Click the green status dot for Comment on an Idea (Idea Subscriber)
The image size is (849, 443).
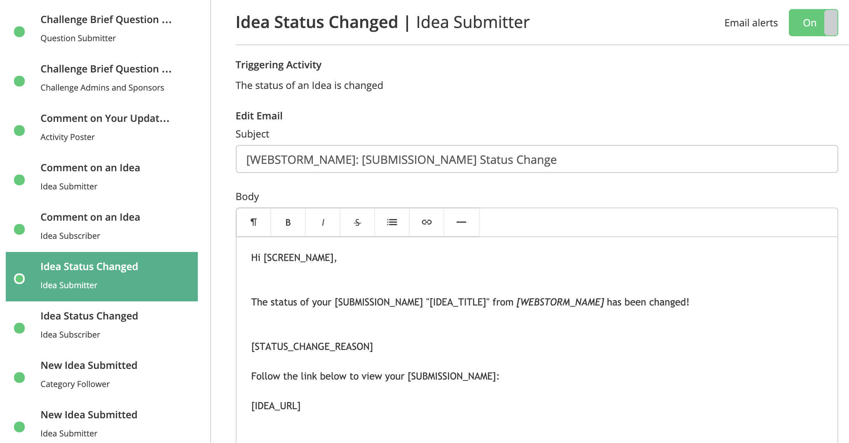19,229
